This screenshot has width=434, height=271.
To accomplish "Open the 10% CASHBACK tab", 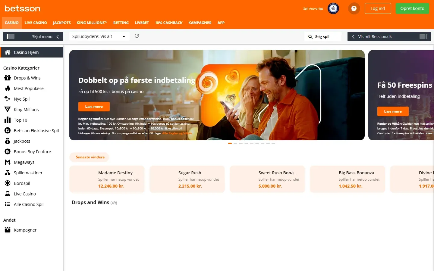I will coord(169,23).
